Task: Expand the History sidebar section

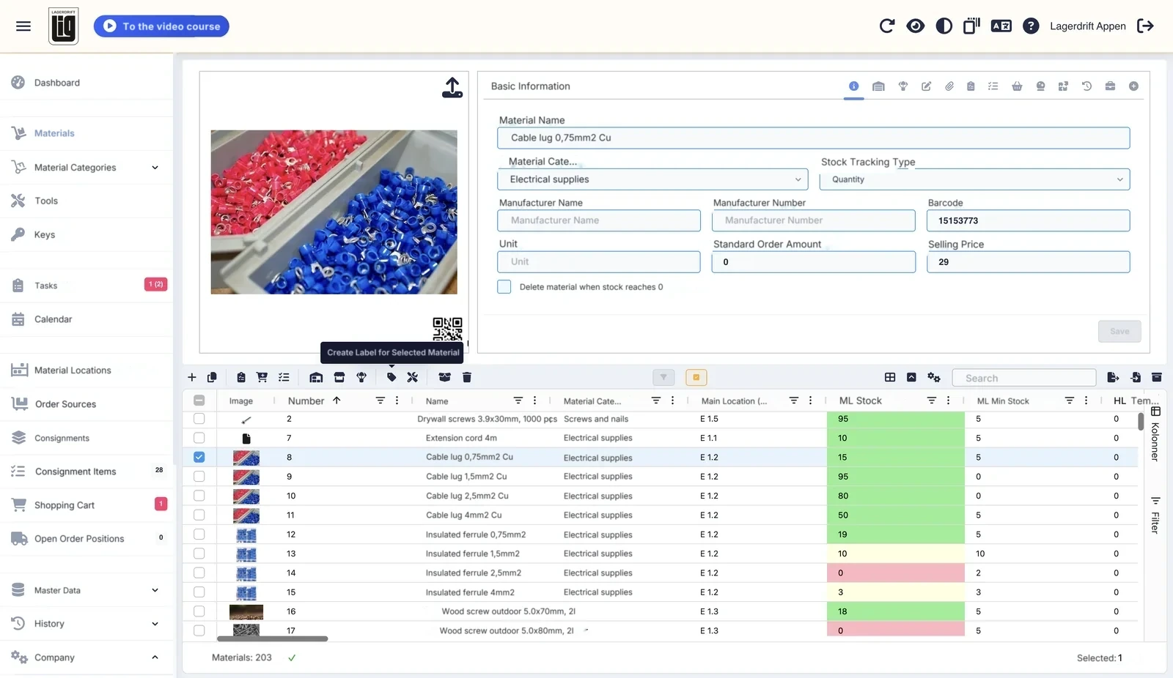Action: (x=155, y=624)
